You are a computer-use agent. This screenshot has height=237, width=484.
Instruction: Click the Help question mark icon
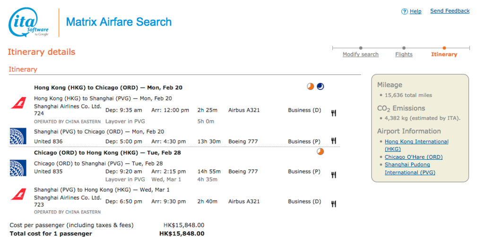(x=405, y=12)
